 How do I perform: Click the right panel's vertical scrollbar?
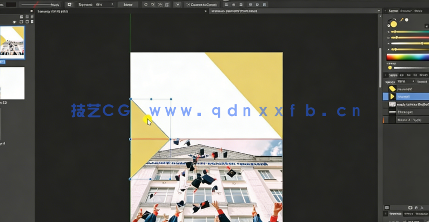380,67
